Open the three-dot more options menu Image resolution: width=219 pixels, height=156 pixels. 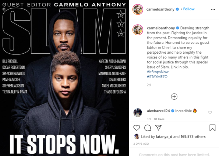(213, 10)
